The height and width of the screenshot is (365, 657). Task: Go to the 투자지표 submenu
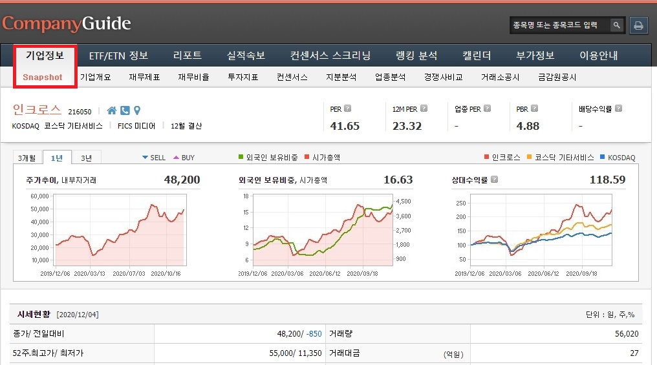[x=243, y=77]
